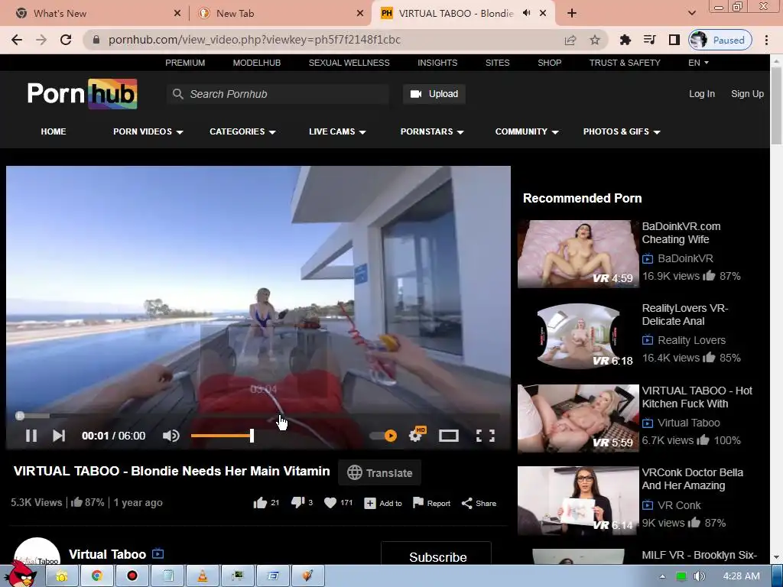
Task: Open Chrome from the Windows taskbar
Action: [97, 576]
